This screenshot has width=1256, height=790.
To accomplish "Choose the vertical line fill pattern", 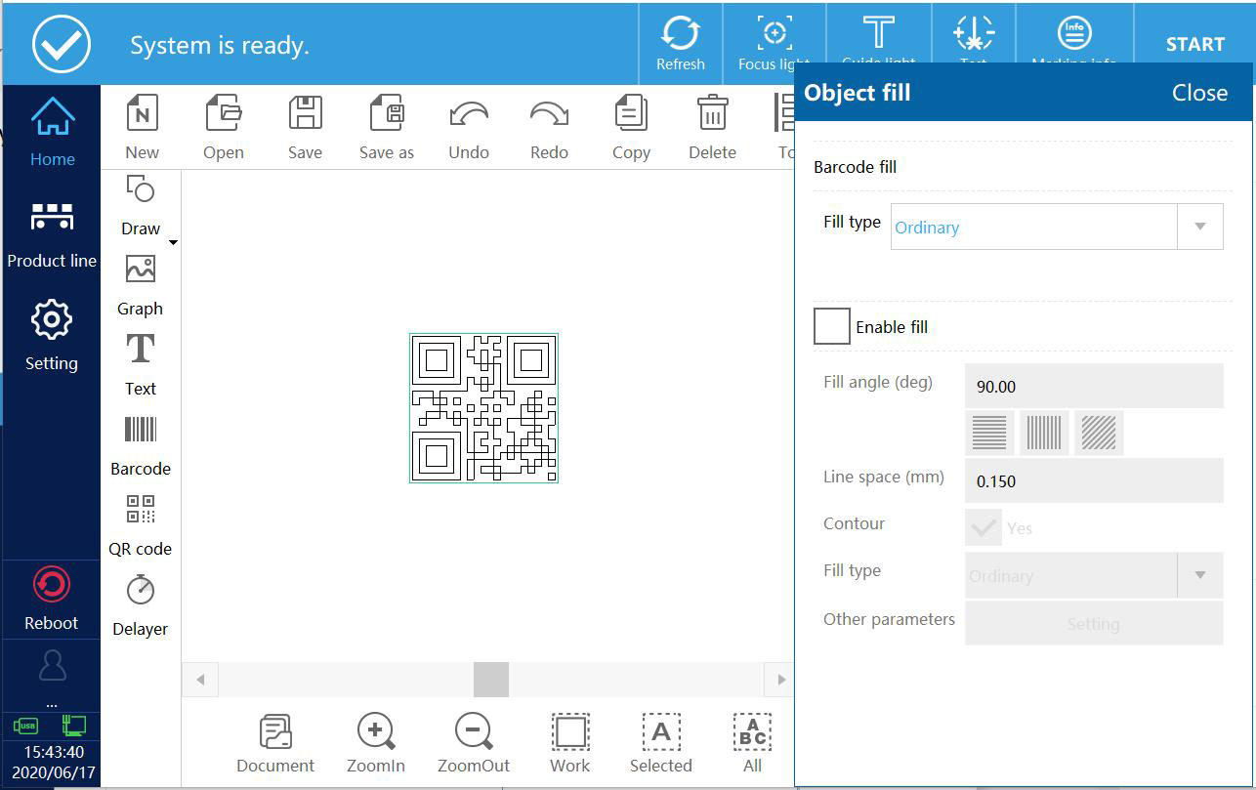I will pyautogui.click(x=1044, y=433).
